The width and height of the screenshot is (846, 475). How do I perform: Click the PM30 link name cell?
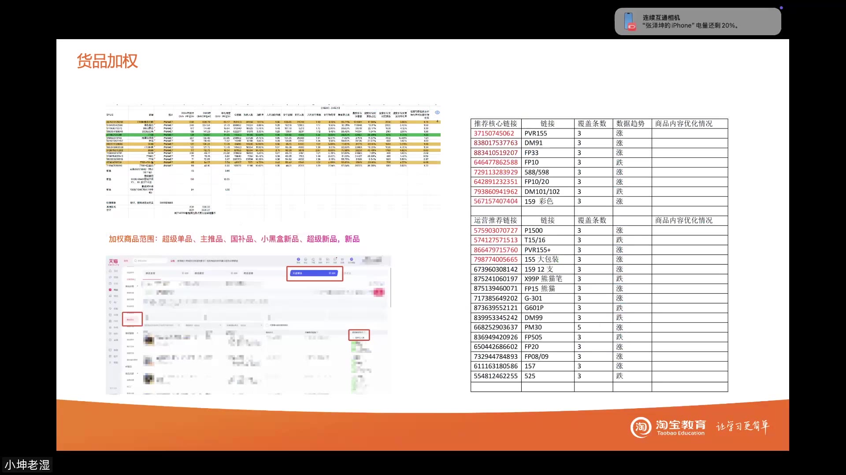[x=548, y=327]
